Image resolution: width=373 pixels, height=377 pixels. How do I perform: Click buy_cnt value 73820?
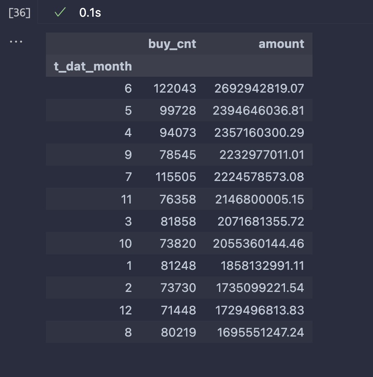(x=178, y=244)
